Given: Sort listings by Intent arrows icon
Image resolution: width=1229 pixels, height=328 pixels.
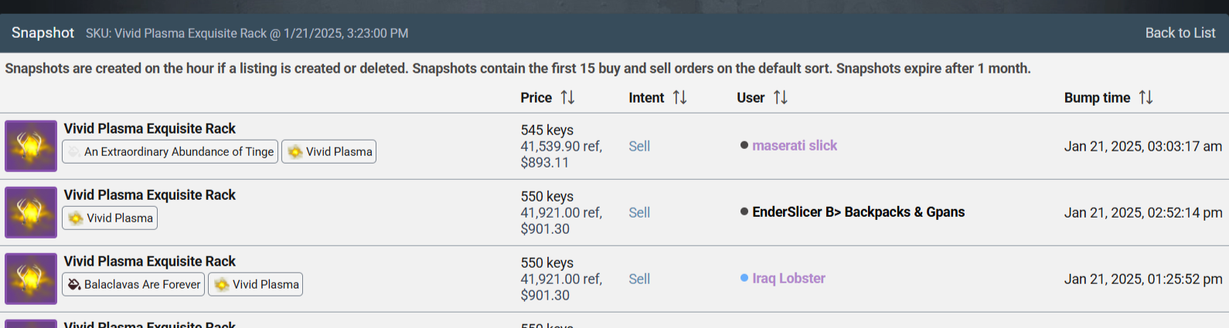Looking at the screenshot, I should [x=679, y=97].
